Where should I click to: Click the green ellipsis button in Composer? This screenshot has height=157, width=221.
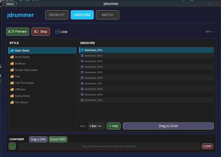click(x=12, y=146)
